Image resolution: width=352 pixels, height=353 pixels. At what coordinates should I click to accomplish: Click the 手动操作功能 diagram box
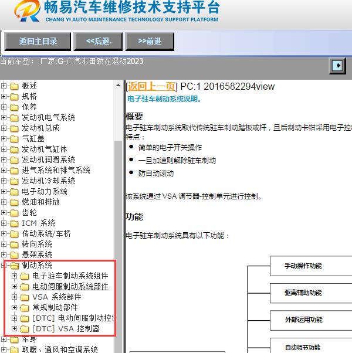(311, 266)
